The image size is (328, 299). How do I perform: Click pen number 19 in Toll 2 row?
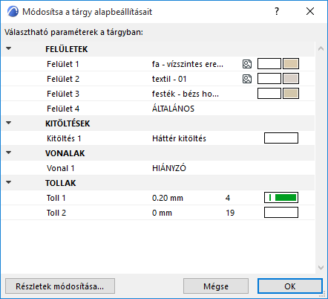(x=230, y=213)
